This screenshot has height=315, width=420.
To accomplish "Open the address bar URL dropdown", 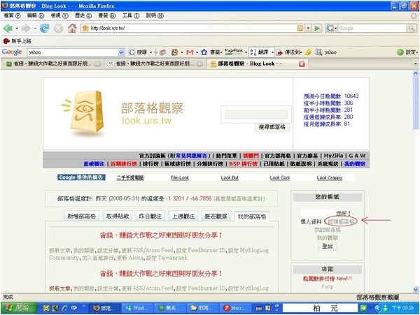I will pos(308,28).
